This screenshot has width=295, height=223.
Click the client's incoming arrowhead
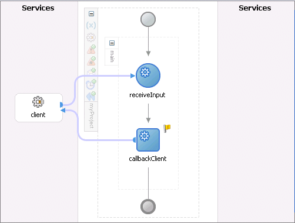(x=63, y=111)
